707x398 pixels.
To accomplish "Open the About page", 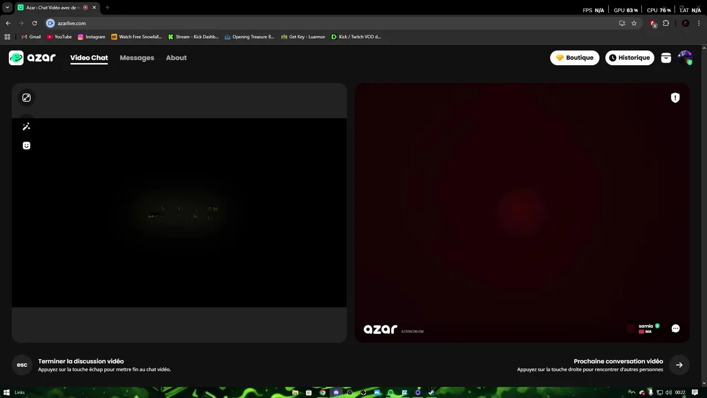I will (176, 57).
